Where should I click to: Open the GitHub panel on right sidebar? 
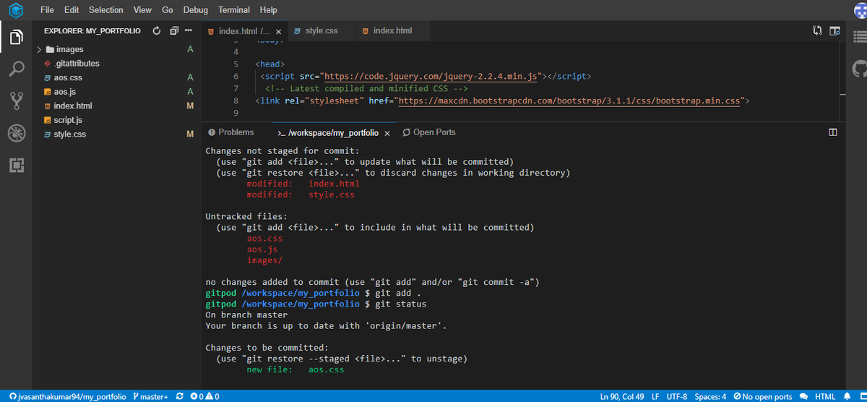tap(859, 69)
